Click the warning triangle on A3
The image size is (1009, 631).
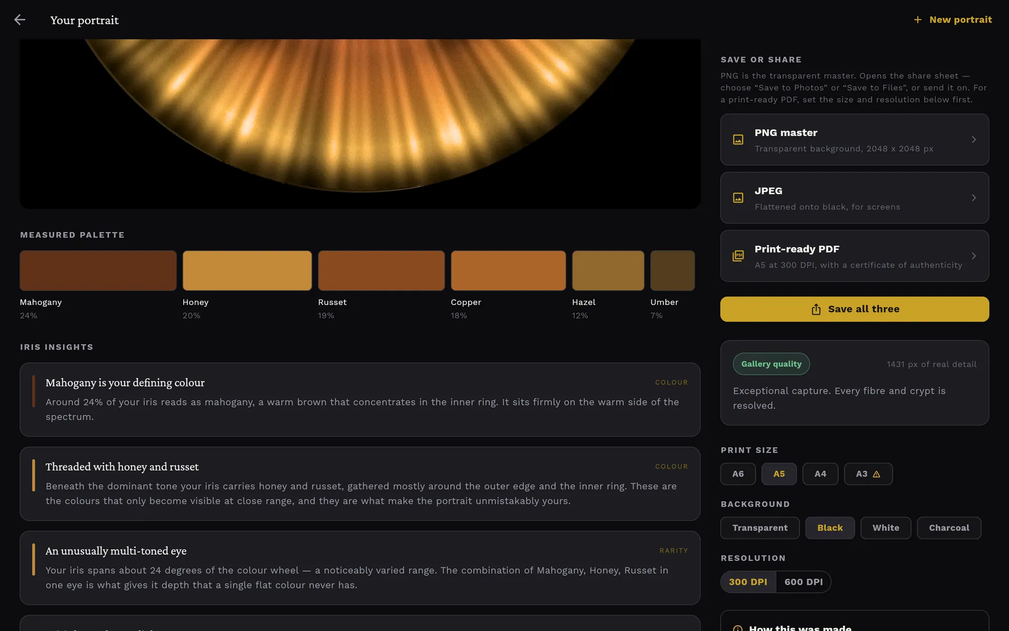[x=877, y=474]
